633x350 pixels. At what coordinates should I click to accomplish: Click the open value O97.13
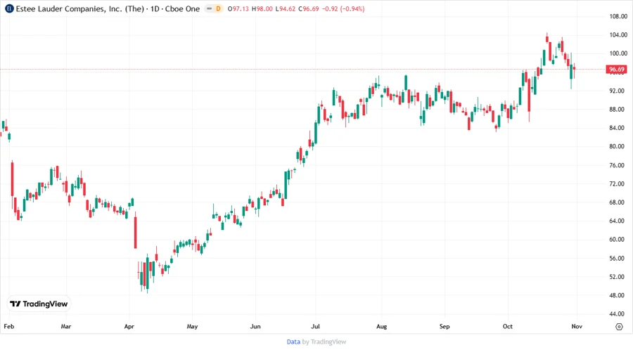coord(238,8)
